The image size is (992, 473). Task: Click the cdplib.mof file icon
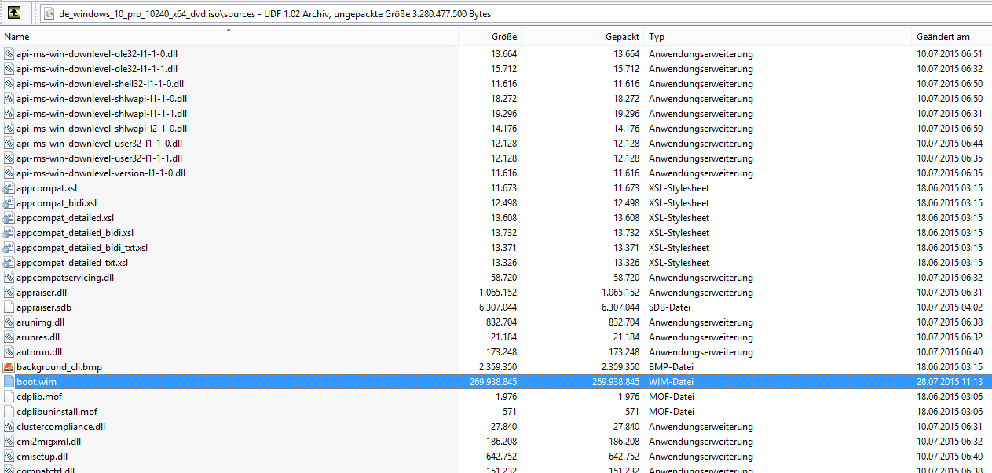(9, 397)
